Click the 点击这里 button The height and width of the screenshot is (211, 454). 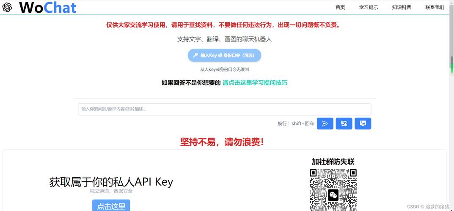(111, 205)
